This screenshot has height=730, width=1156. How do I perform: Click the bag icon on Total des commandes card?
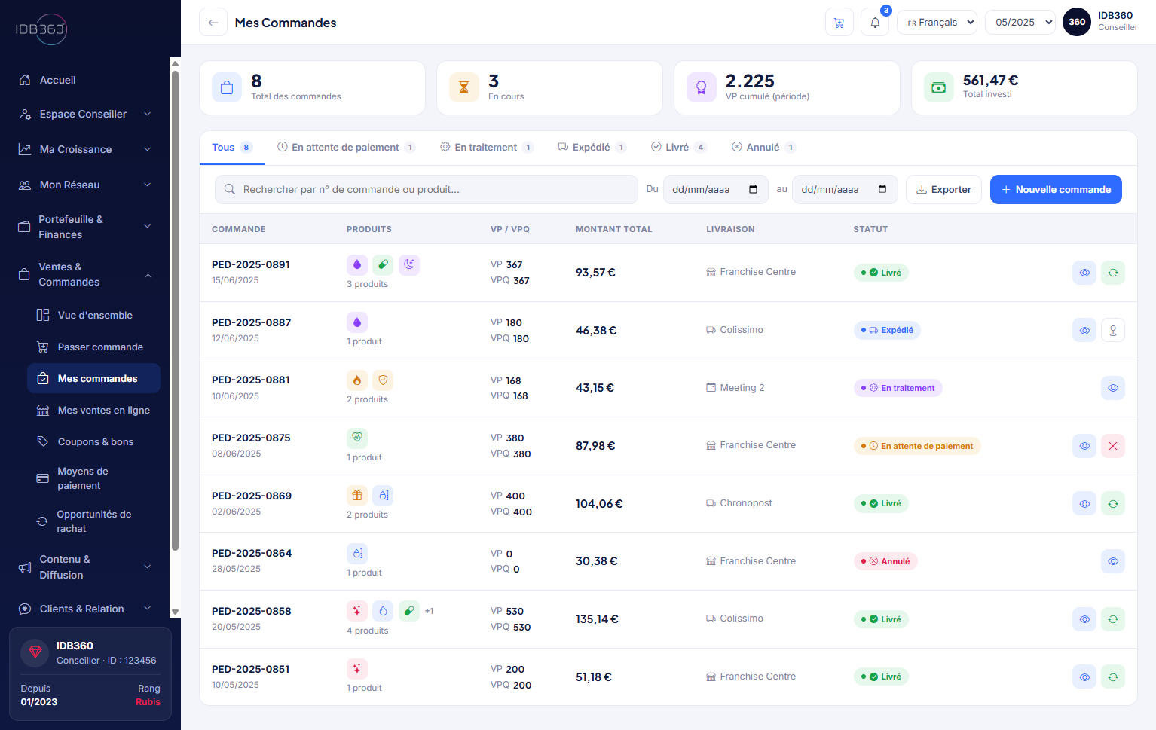[227, 87]
